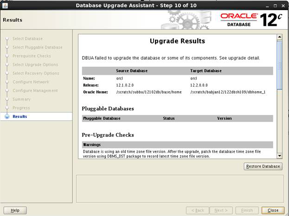The width and height of the screenshot is (289, 216).
Task: Go to the Summary step
Action: pyautogui.click(x=21, y=99)
